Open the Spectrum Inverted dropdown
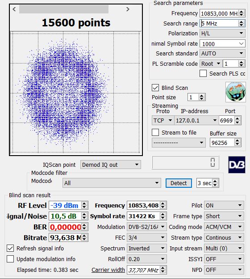This screenshot has height=279, width=250. (x=146, y=248)
